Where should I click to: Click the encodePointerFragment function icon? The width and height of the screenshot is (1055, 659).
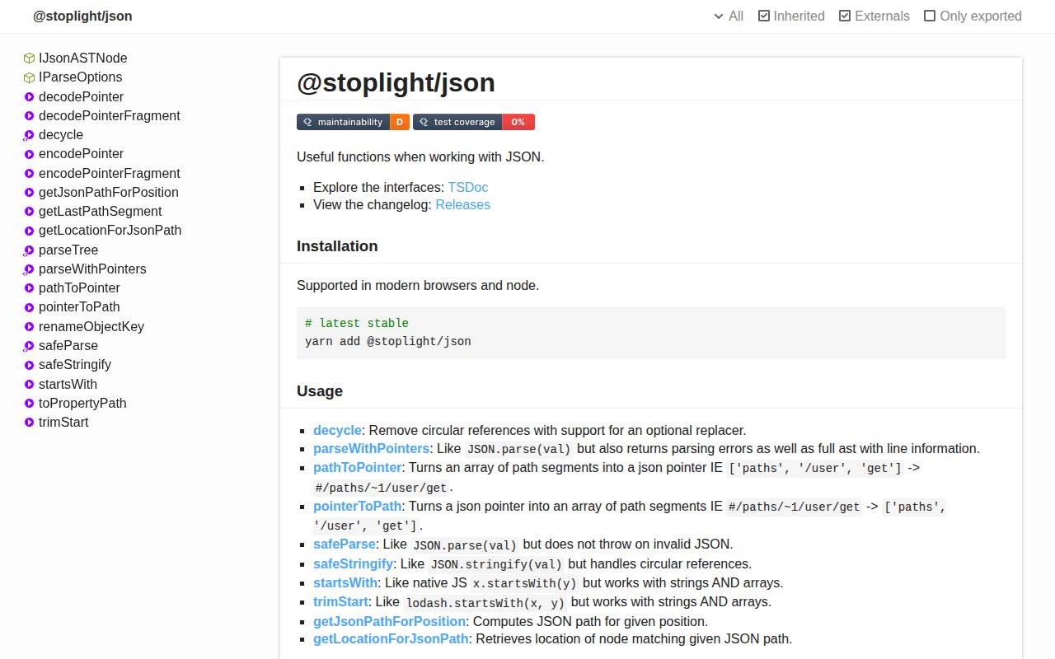(29, 174)
